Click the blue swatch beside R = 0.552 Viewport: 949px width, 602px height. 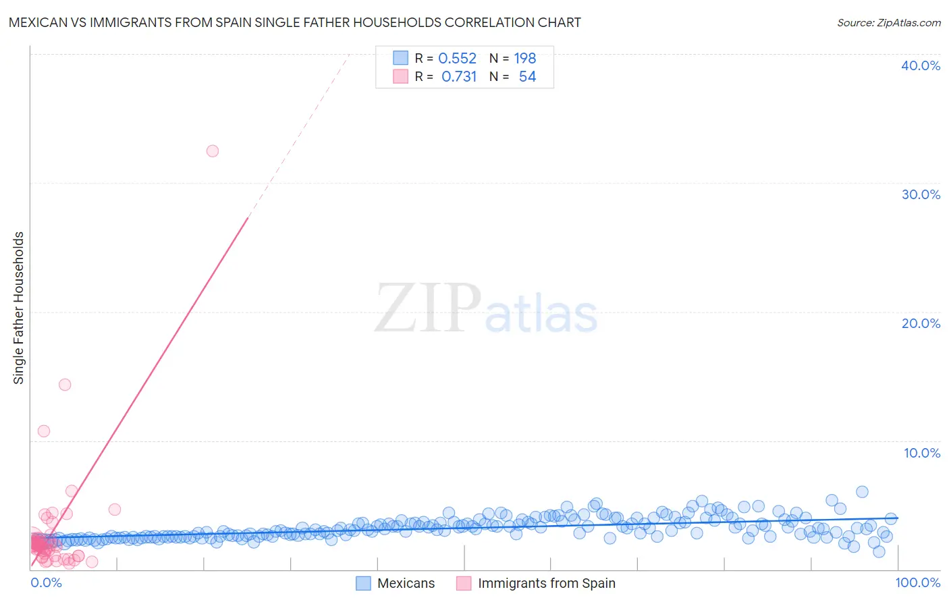click(401, 58)
